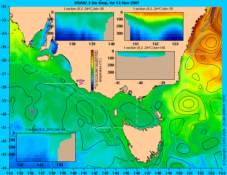227x175 pixels.
Task: Click the '139' tick label in lat=-38 inset
Action: point(92,44)
